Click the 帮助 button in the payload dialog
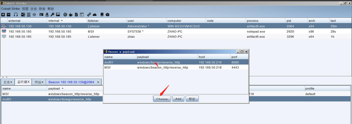This screenshot has width=352, height=124. 192,99
